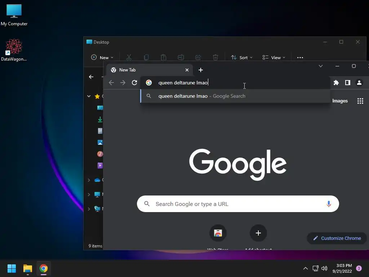Open the New dropdown in File Explorer
This screenshot has height=277, width=369.
click(102, 57)
